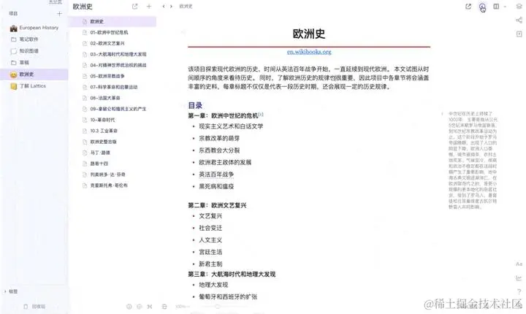Click the 目录 heading

click(195, 105)
